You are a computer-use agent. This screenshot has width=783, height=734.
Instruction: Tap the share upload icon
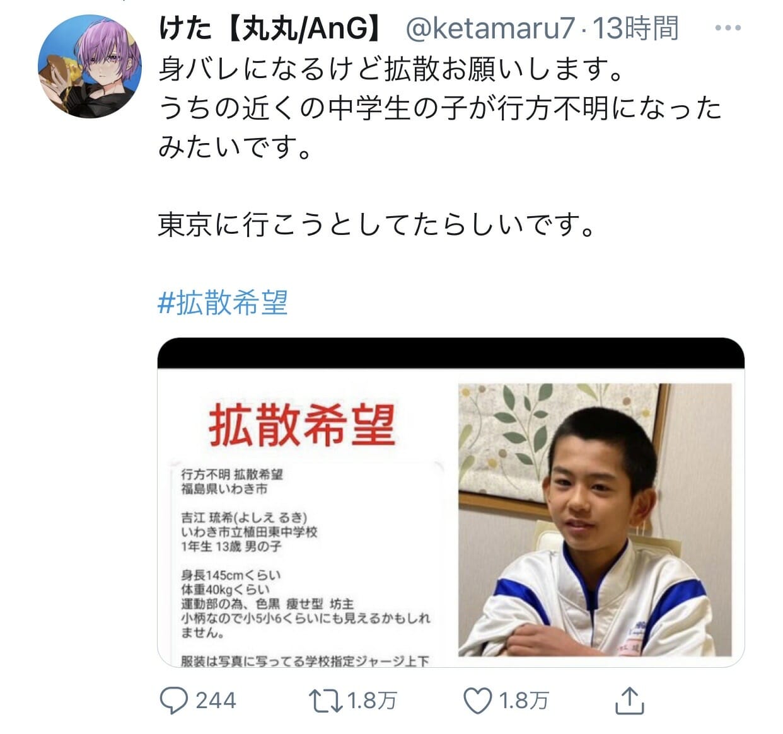pos(629,699)
